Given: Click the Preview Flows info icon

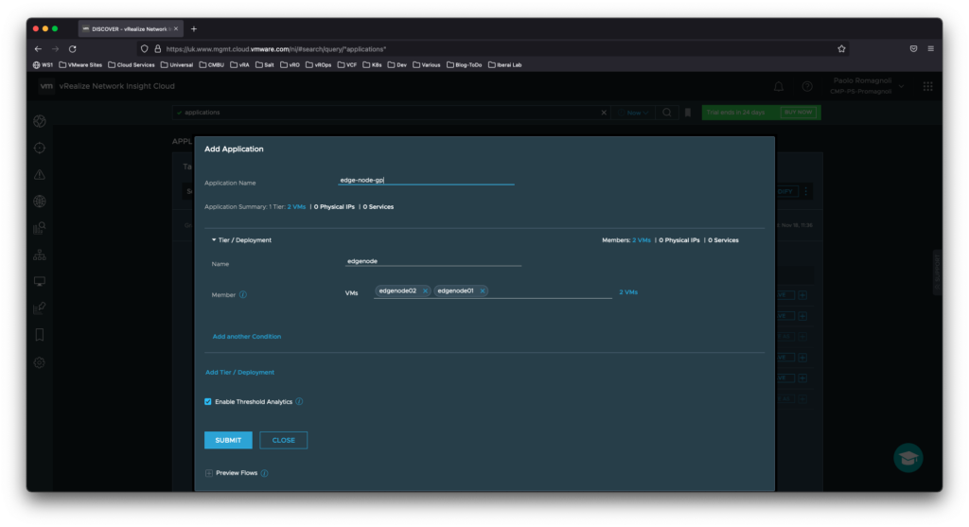Looking at the screenshot, I should 265,473.
